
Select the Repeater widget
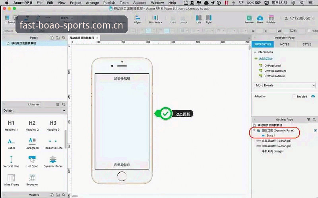click(32, 180)
